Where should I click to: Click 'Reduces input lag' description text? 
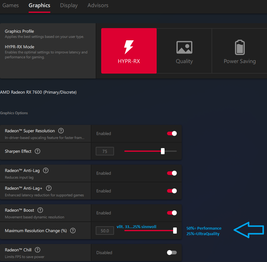pos(19,177)
